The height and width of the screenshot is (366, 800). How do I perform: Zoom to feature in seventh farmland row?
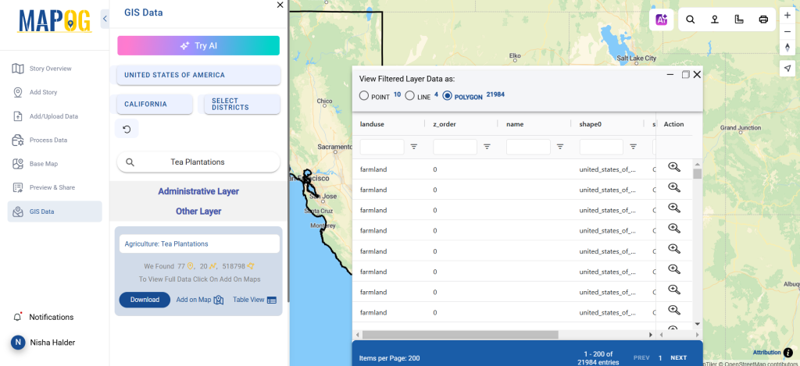[x=674, y=290]
